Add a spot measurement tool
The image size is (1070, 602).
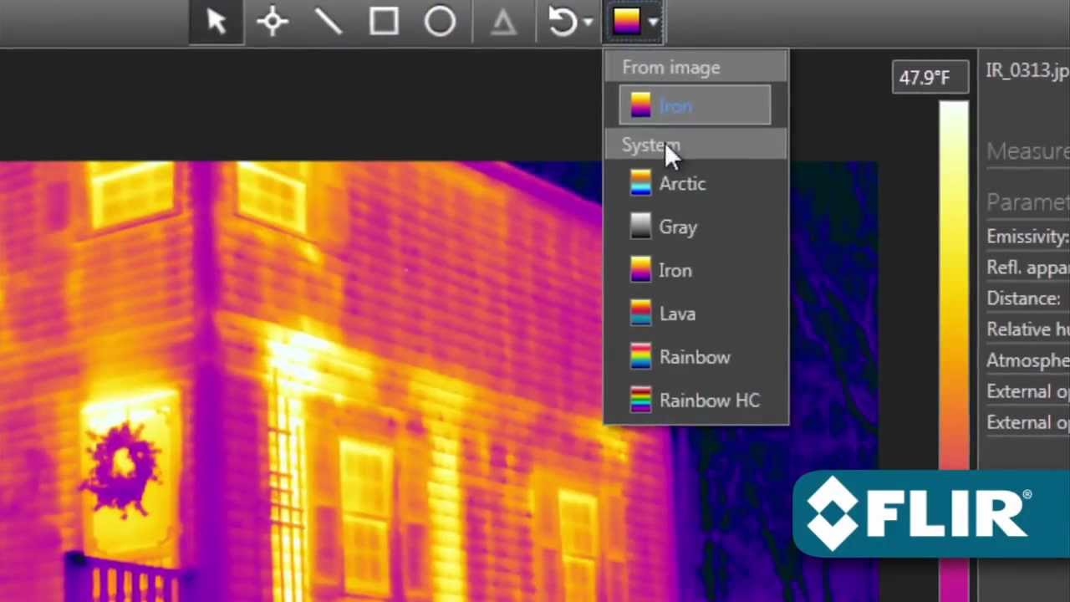tap(272, 22)
